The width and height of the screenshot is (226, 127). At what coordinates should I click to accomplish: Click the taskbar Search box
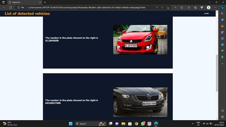tap(91, 124)
